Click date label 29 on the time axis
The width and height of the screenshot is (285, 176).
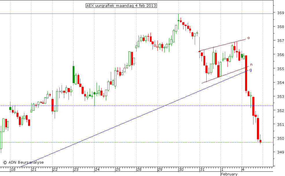click(x=160, y=170)
